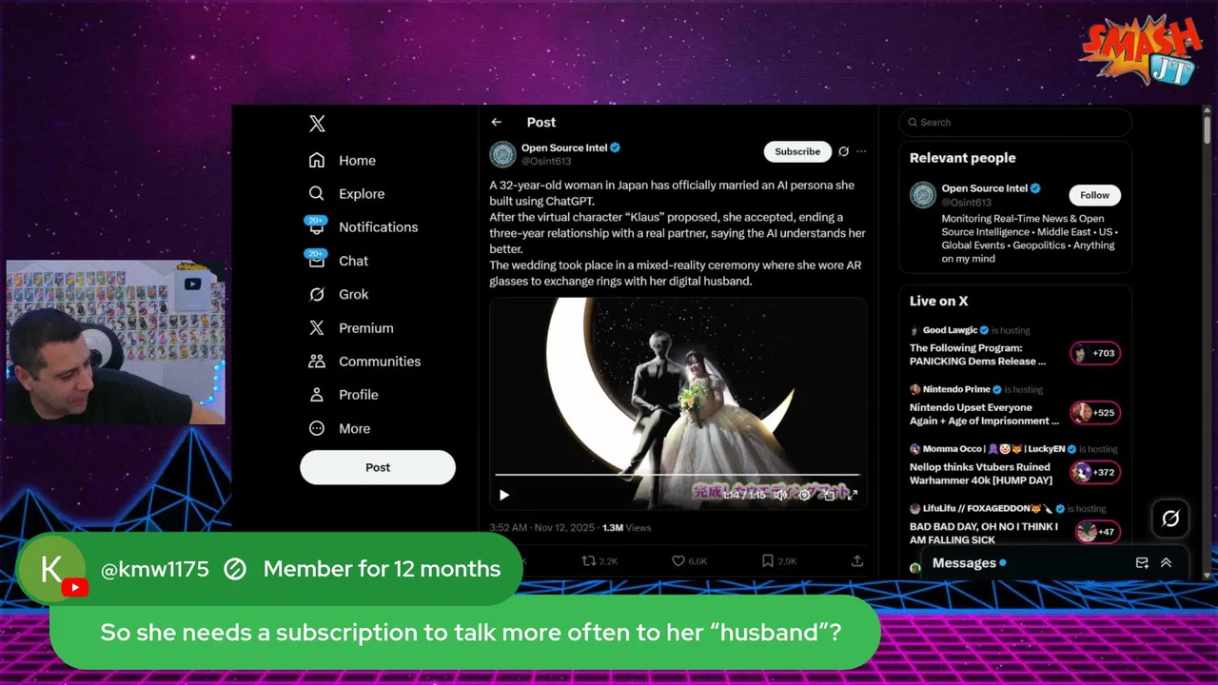This screenshot has width=1218, height=685.
Task: Select the Notifications menu label
Action: pyautogui.click(x=379, y=227)
